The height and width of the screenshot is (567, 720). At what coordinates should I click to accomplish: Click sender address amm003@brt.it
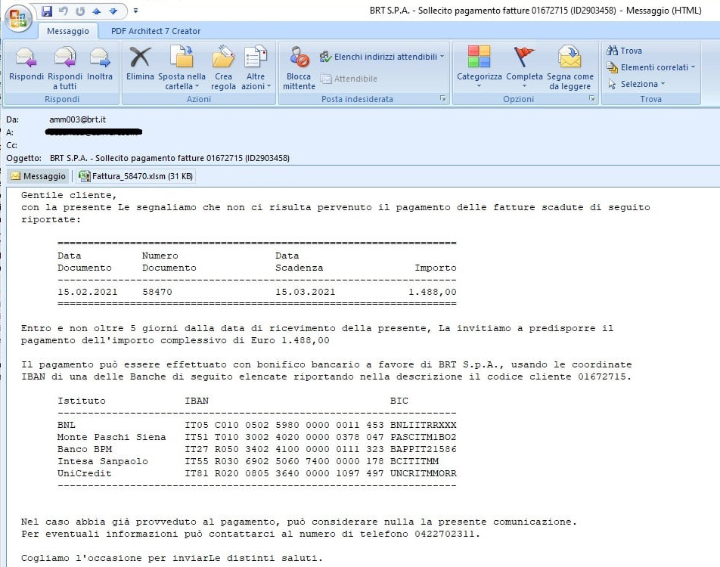77,119
